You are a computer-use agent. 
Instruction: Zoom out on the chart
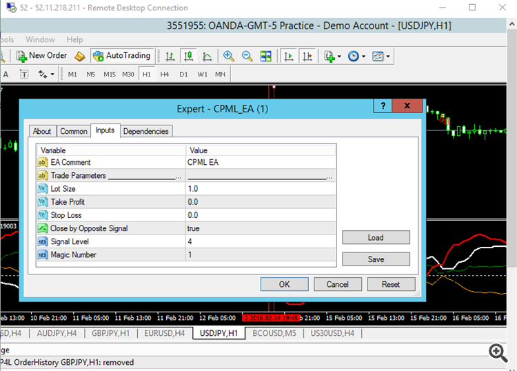click(247, 57)
